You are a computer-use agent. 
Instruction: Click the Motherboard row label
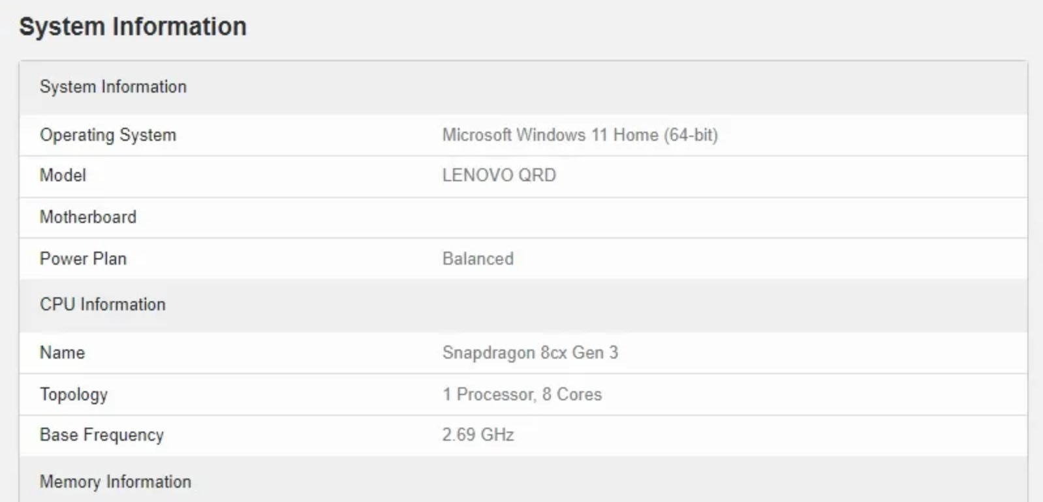click(x=88, y=217)
